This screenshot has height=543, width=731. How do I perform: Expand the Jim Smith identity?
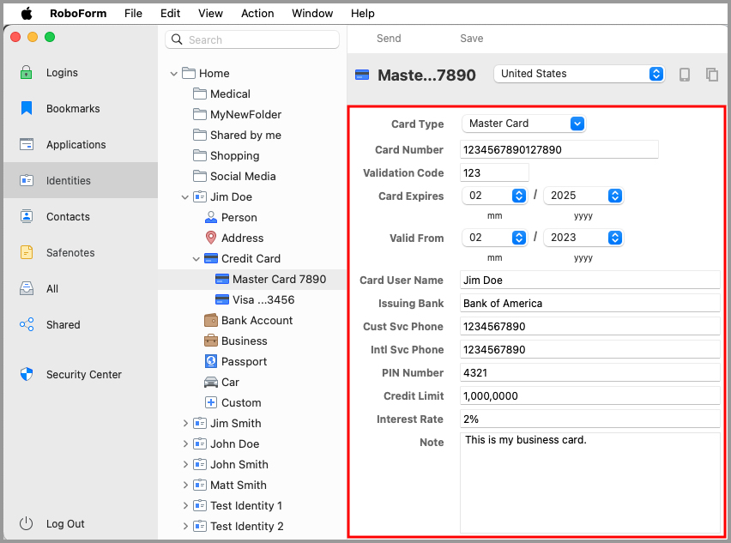coord(185,423)
